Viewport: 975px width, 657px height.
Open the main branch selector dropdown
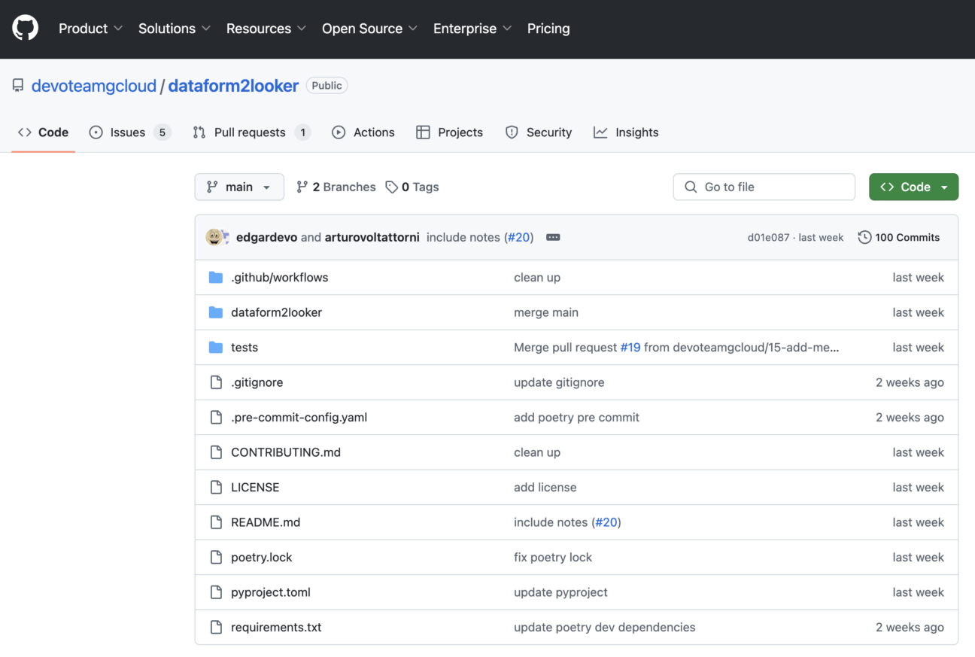(x=239, y=187)
